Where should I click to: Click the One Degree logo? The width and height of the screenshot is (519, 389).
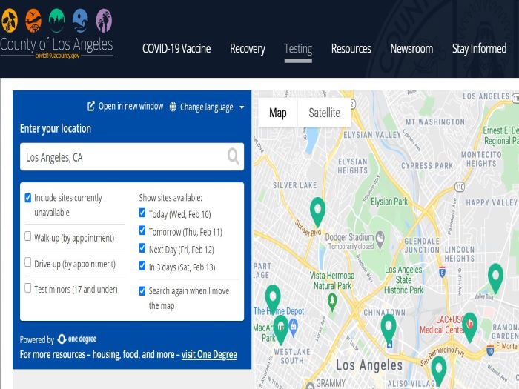tap(77, 339)
